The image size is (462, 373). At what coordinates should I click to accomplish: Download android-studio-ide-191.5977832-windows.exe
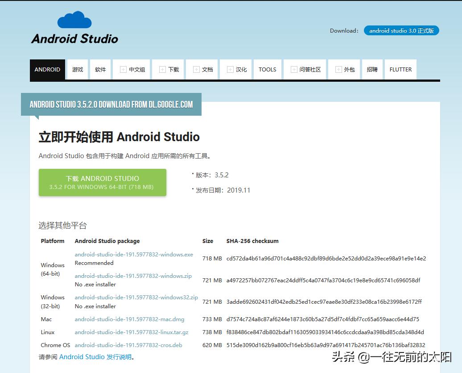133,254
